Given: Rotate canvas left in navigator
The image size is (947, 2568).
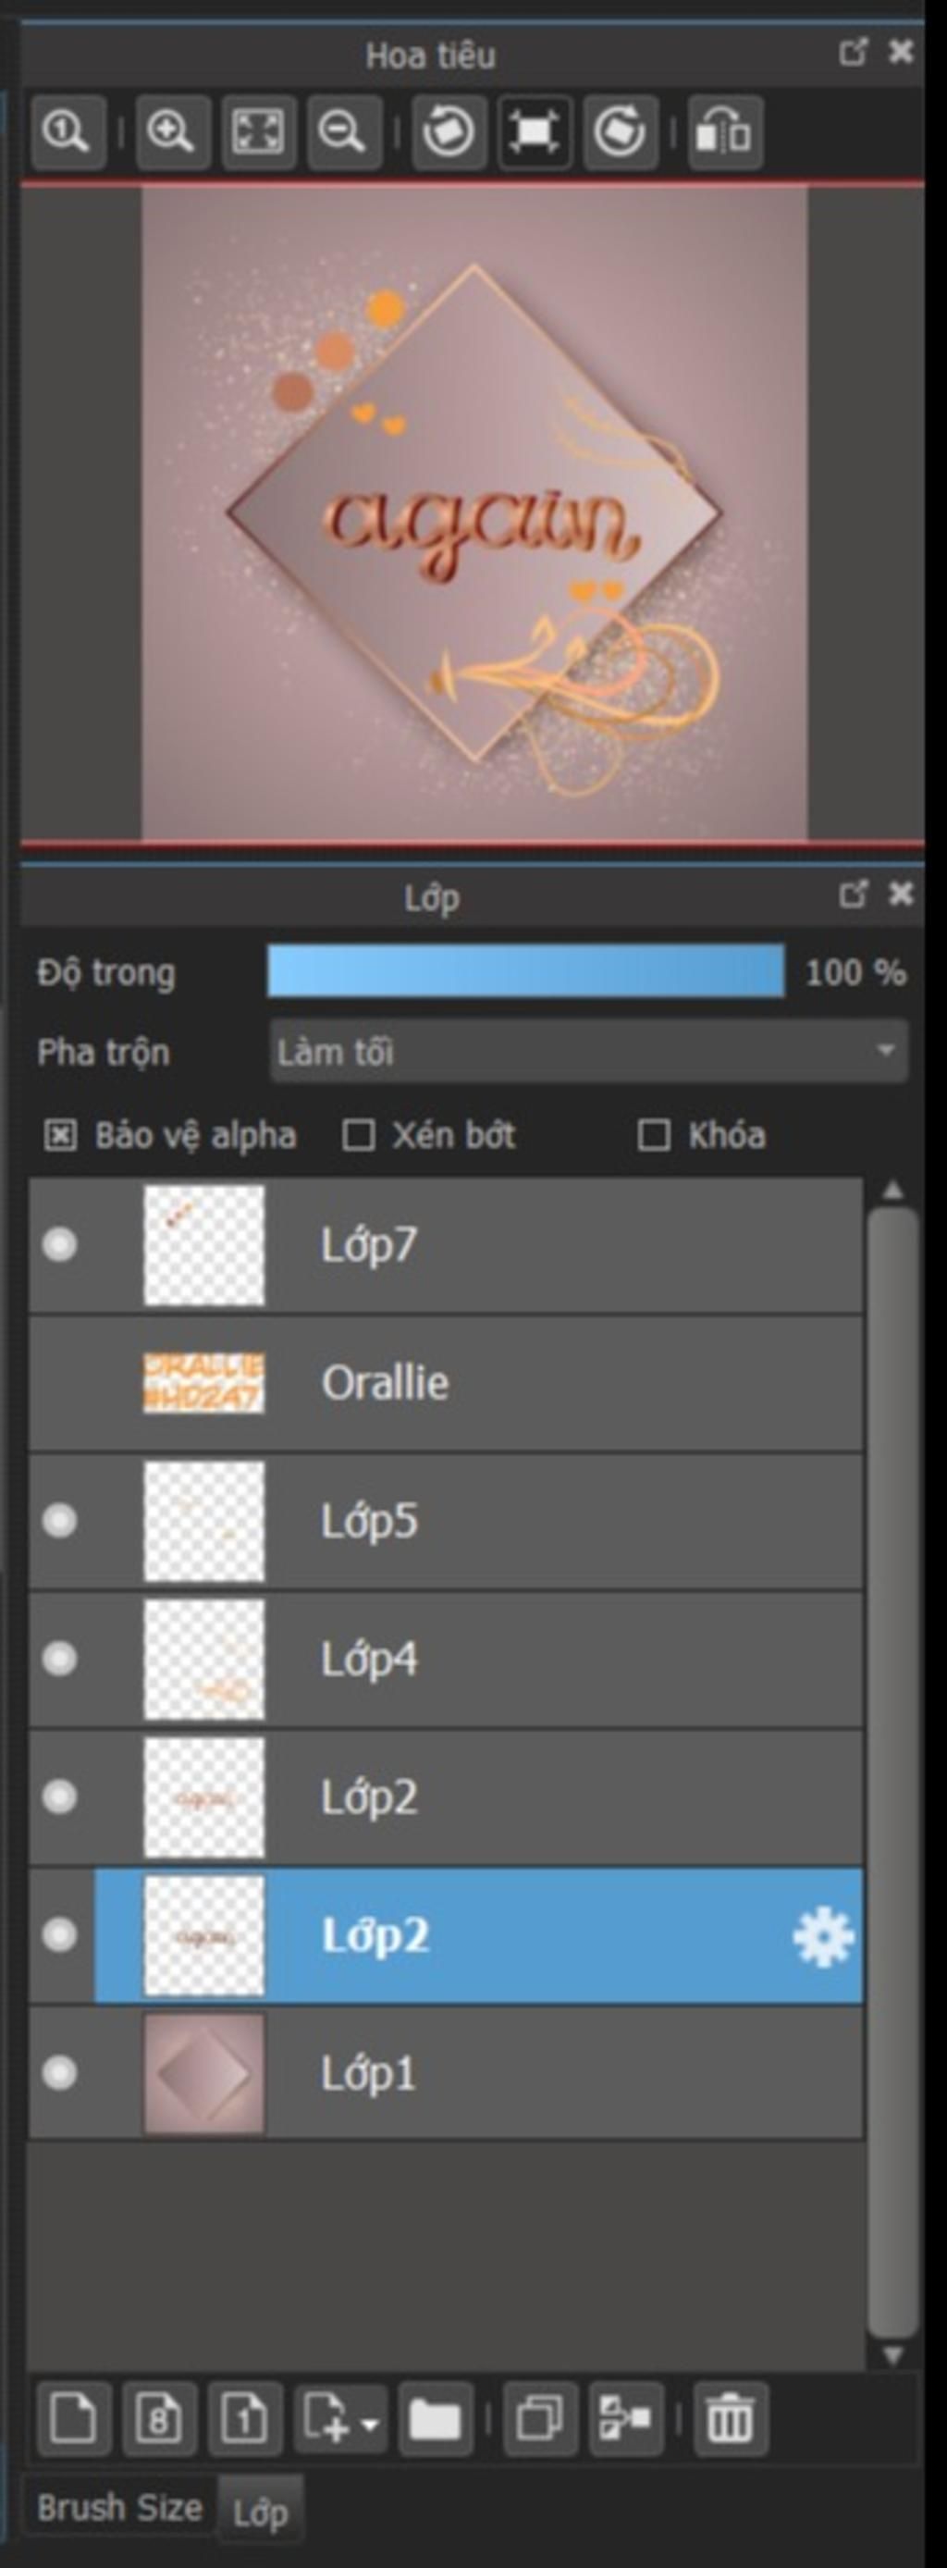Looking at the screenshot, I should coord(449,131).
